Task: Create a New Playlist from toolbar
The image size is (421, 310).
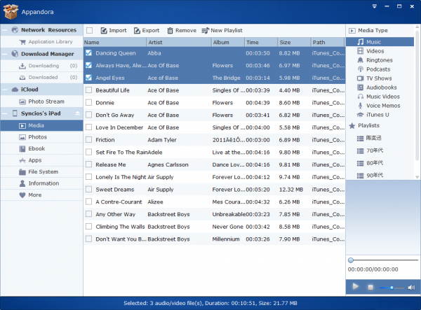Action: pos(206,31)
